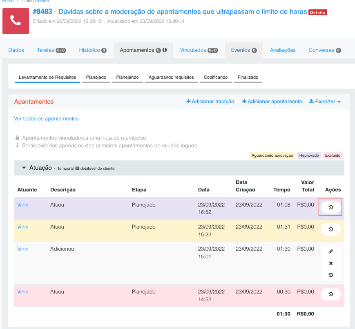Click the Valor Total column header
Screen dimensions: 355x329
tap(308, 186)
